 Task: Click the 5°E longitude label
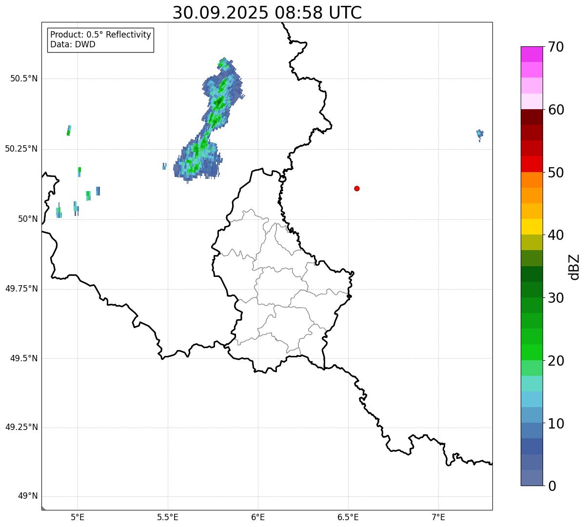[78, 517]
